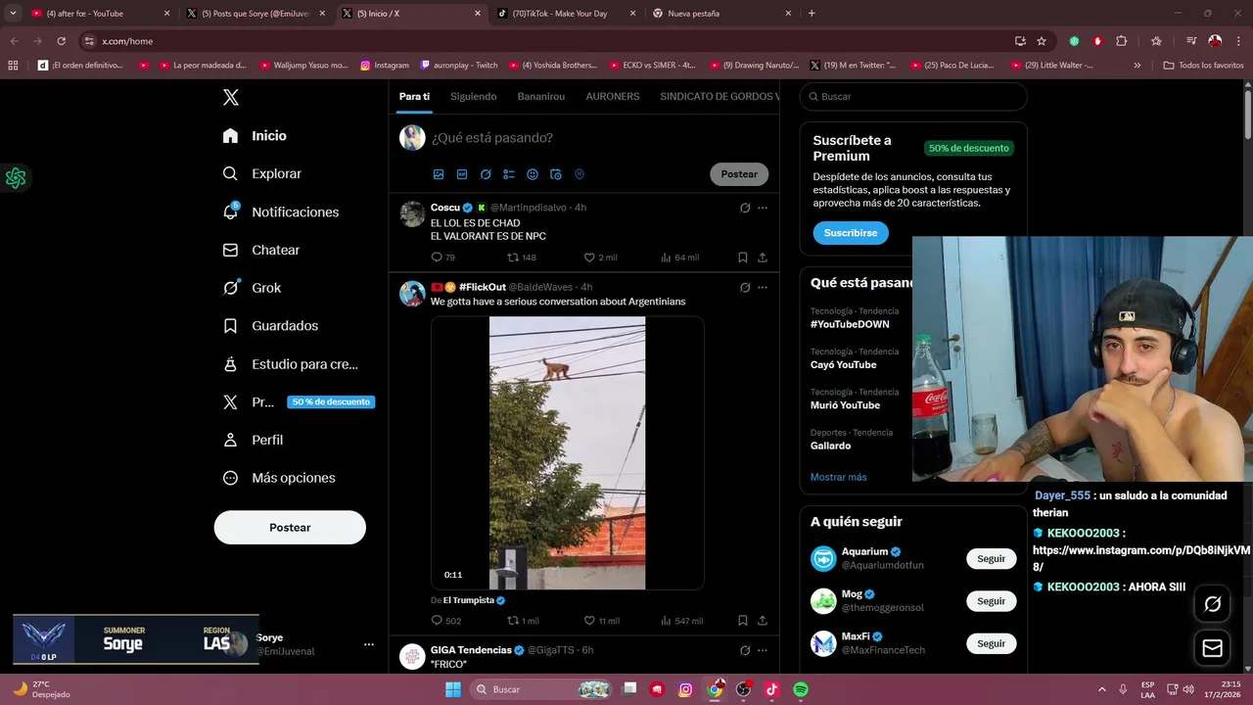Open the Cayó YouTube trend

click(x=844, y=364)
